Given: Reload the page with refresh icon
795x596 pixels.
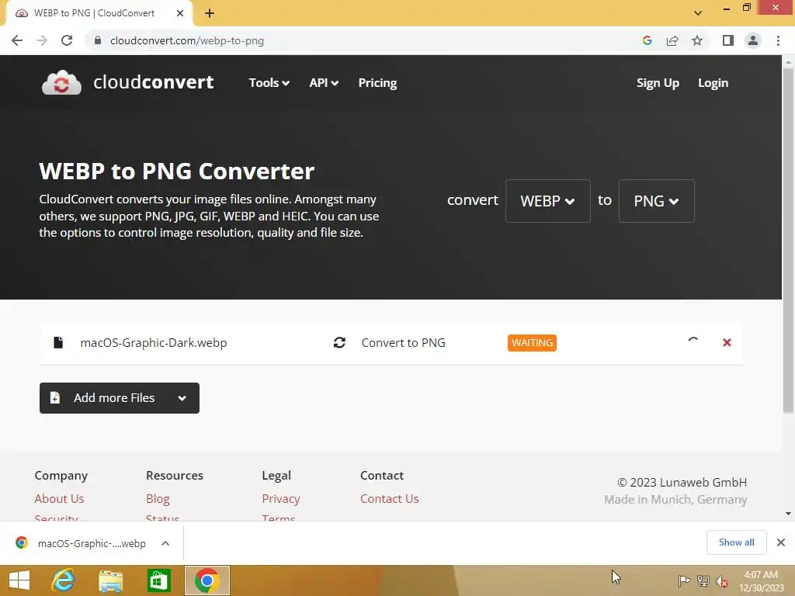Looking at the screenshot, I should [x=67, y=40].
